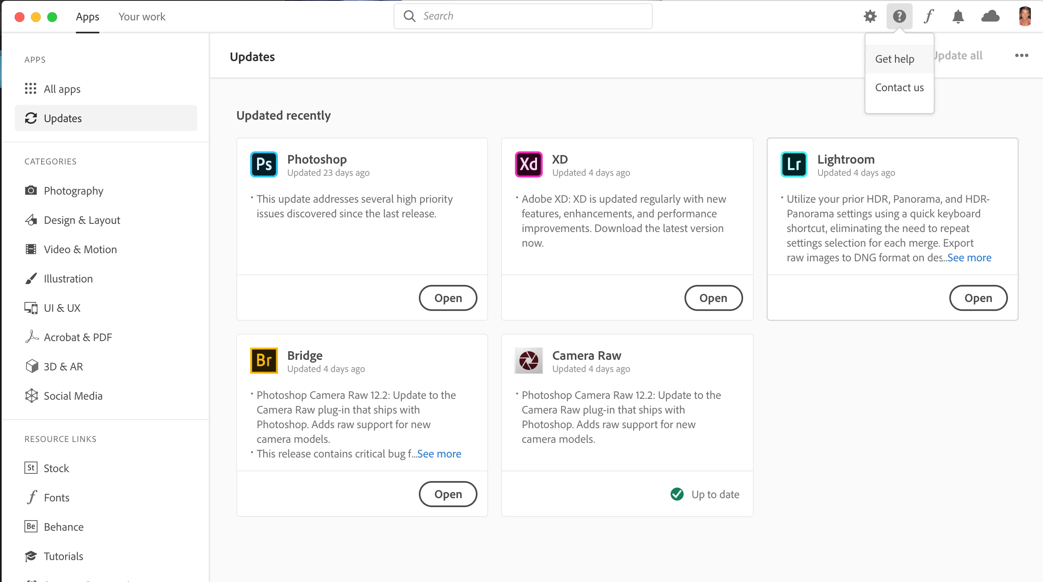Open Fonts via the f icon in header

pyautogui.click(x=929, y=16)
